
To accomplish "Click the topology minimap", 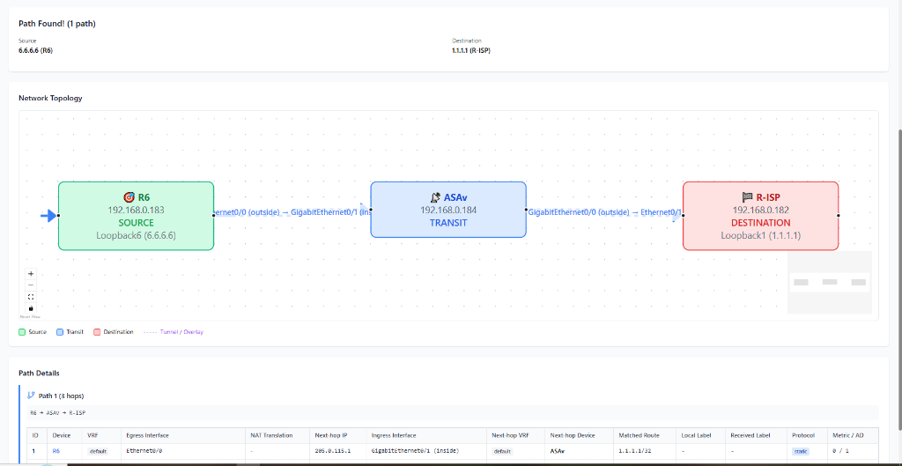I will pyautogui.click(x=830, y=282).
